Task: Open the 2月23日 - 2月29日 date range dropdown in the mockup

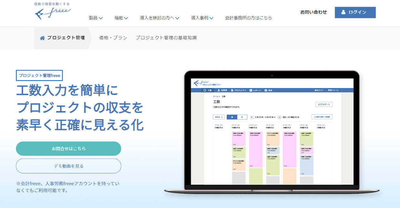Action: click(x=265, y=117)
